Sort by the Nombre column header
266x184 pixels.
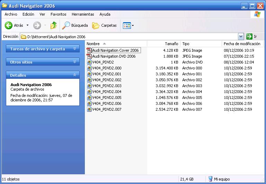click(x=116, y=44)
